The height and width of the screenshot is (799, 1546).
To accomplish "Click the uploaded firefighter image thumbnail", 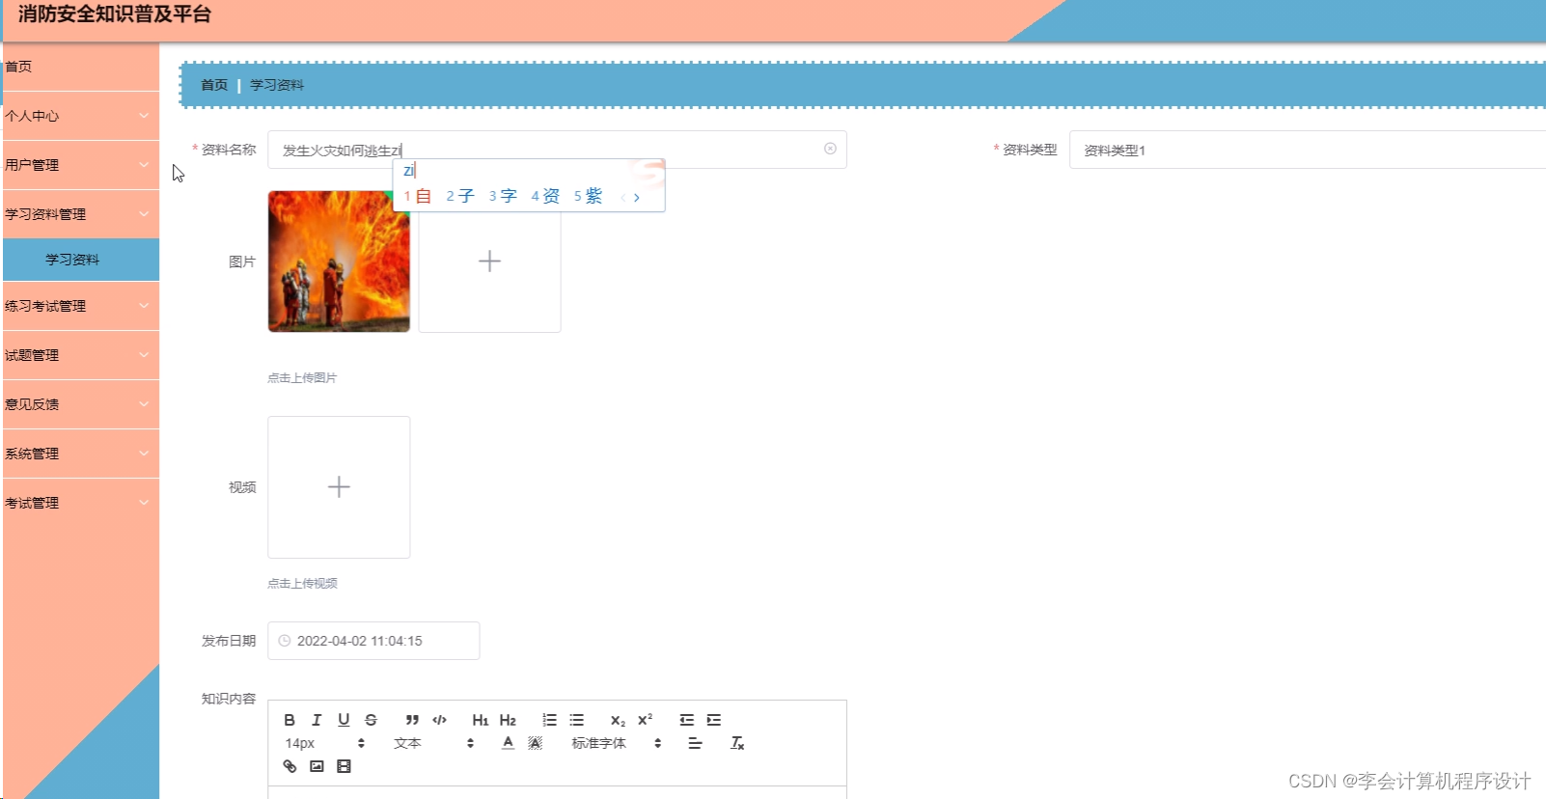I will [339, 261].
